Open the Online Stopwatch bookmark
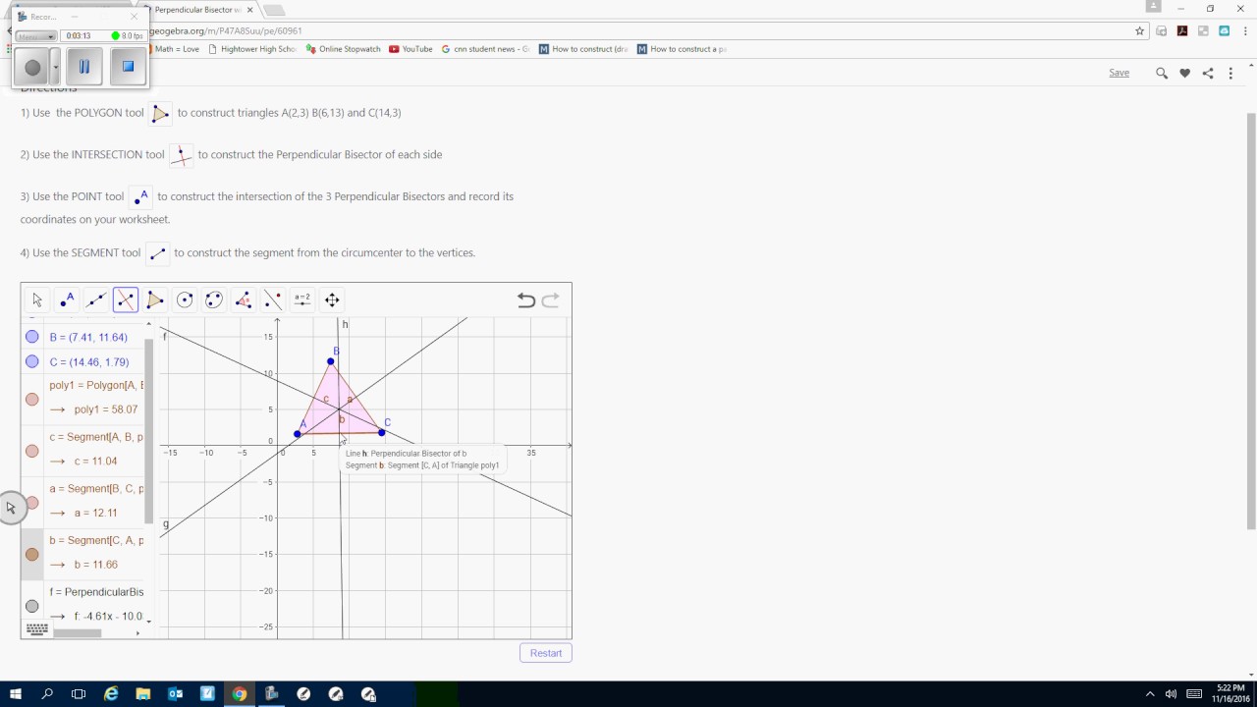The image size is (1257, 707). 343,49
